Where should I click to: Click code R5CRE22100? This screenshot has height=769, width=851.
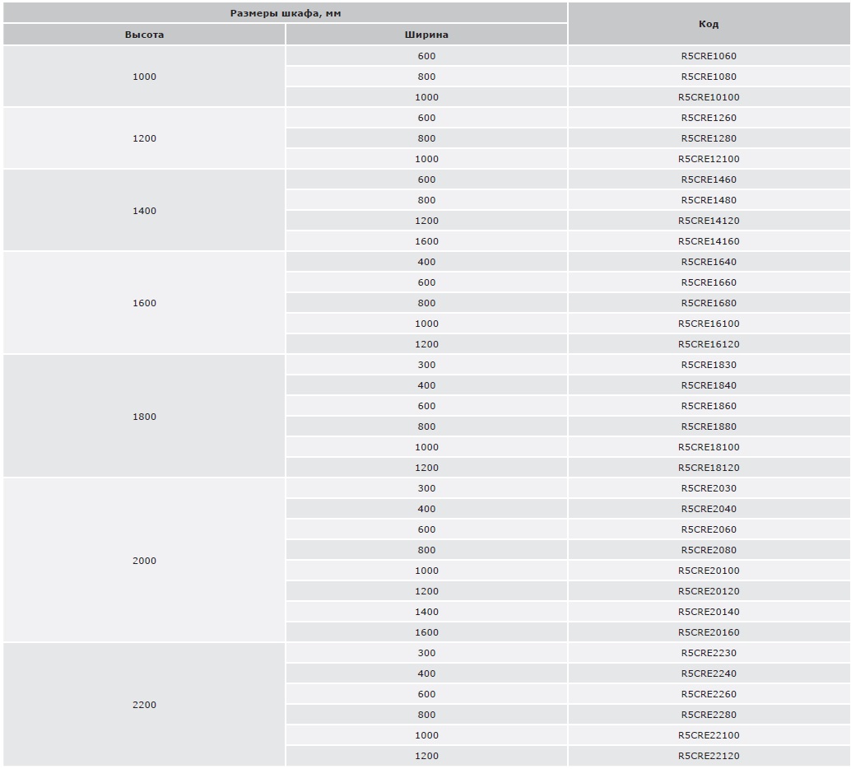[x=709, y=735]
